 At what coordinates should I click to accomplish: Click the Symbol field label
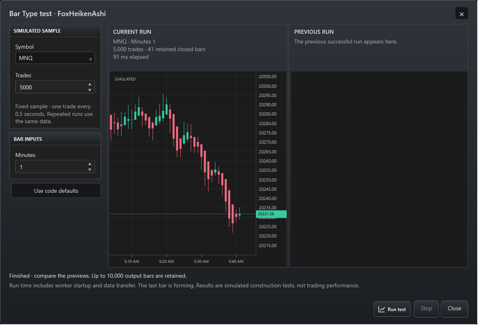[25, 47]
